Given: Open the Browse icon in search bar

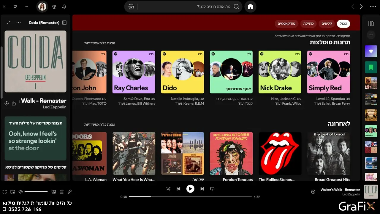Looking at the screenshot, I should pyautogui.click(x=132, y=7).
